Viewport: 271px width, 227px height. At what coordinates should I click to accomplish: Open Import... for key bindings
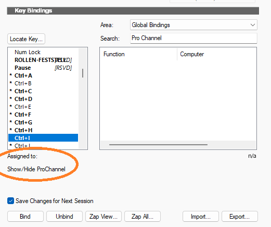tap(201, 217)
